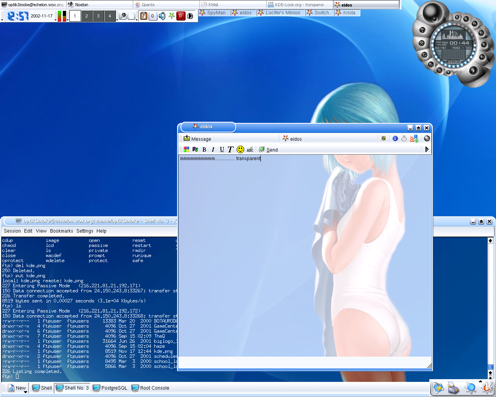This screenshot has height=397, width=496.
Task: Open Krista chat taskbar entry
Action: pyautogui.click(x=347, y=13)
